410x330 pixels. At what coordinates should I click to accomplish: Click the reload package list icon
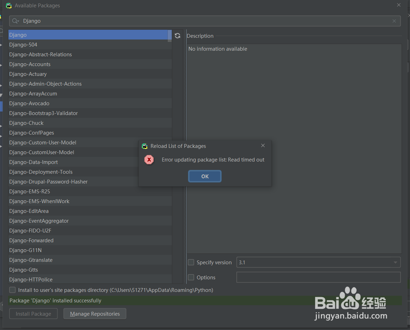178,36
